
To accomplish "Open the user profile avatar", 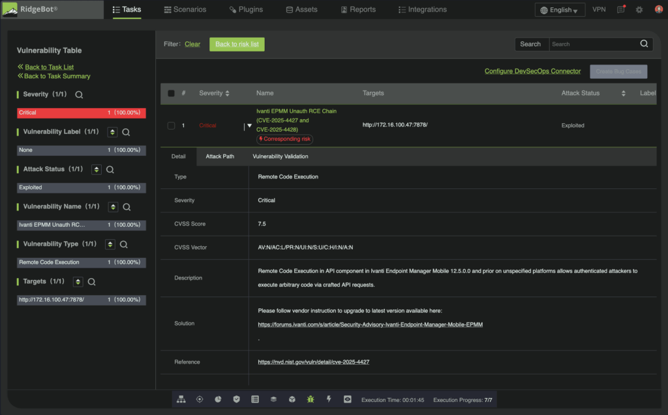I will point(659,9).
